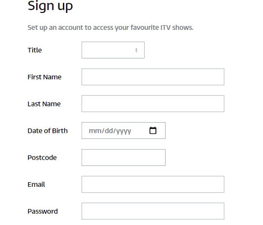Click the Last Name label
Viewport: 263px width, 225px height.
pyautogui.click(x=44, y=104)
